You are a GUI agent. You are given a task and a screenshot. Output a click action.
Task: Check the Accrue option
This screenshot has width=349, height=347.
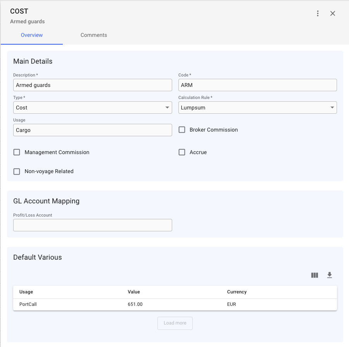[x=182, y=152]
